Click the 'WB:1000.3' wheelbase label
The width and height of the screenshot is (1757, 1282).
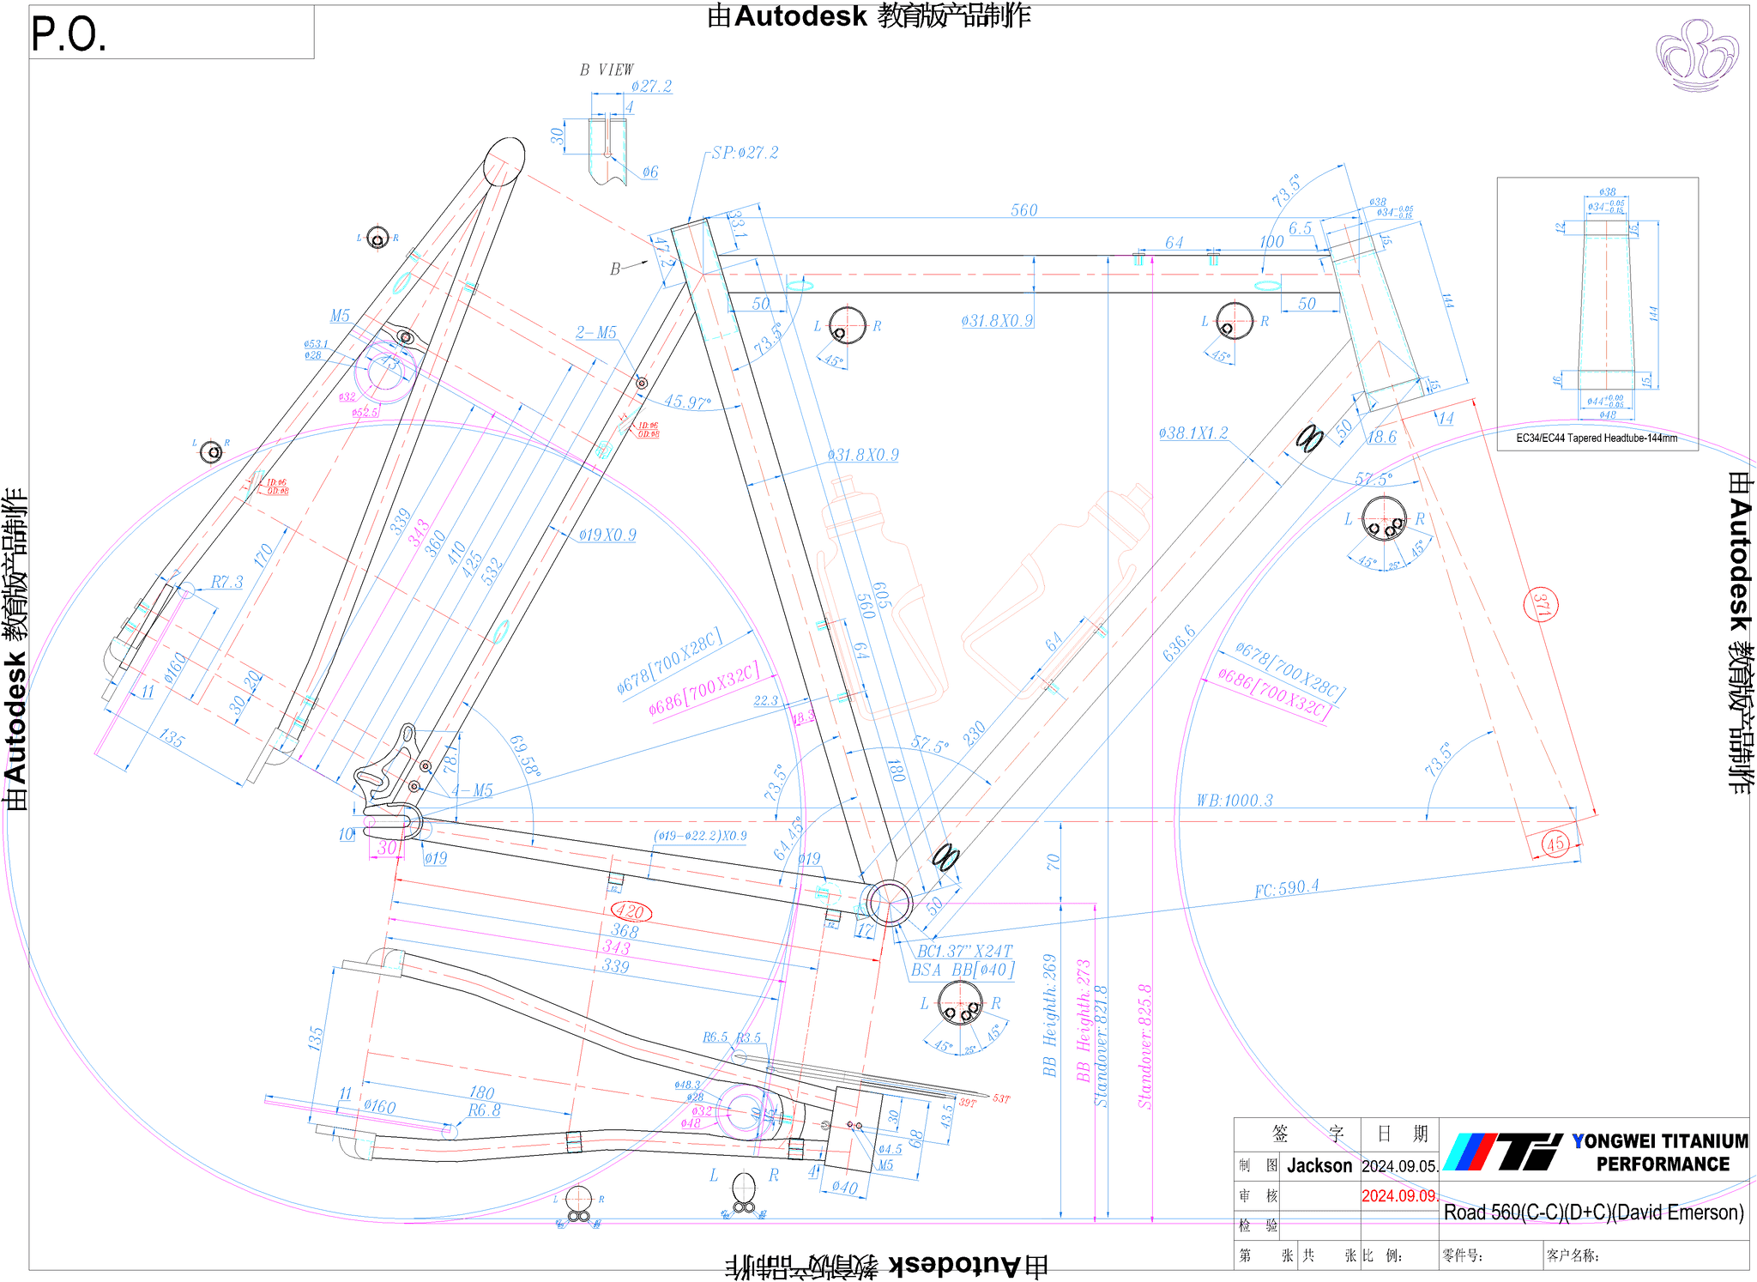1235,801
